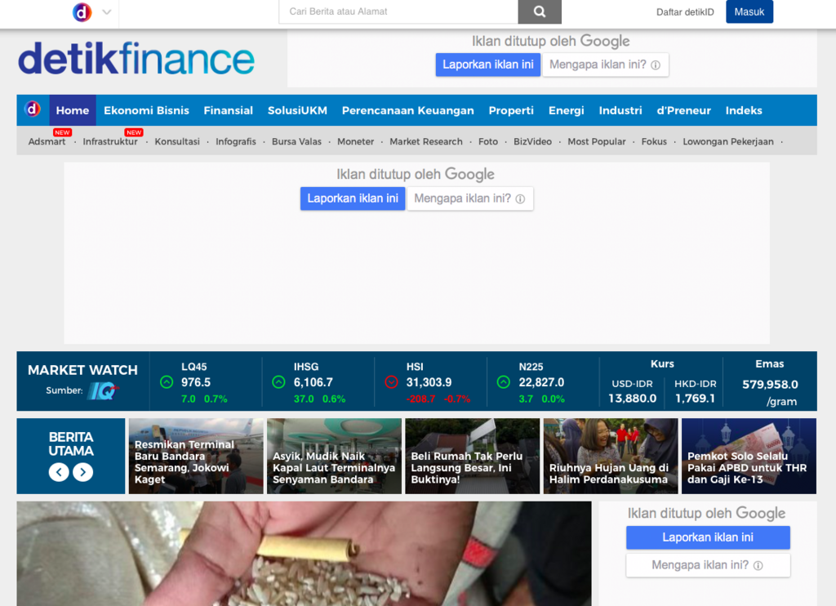Viewport: 836px width, 606px height.
Task: Click the Emas price 579,958.0
Action: pos(770,385)
